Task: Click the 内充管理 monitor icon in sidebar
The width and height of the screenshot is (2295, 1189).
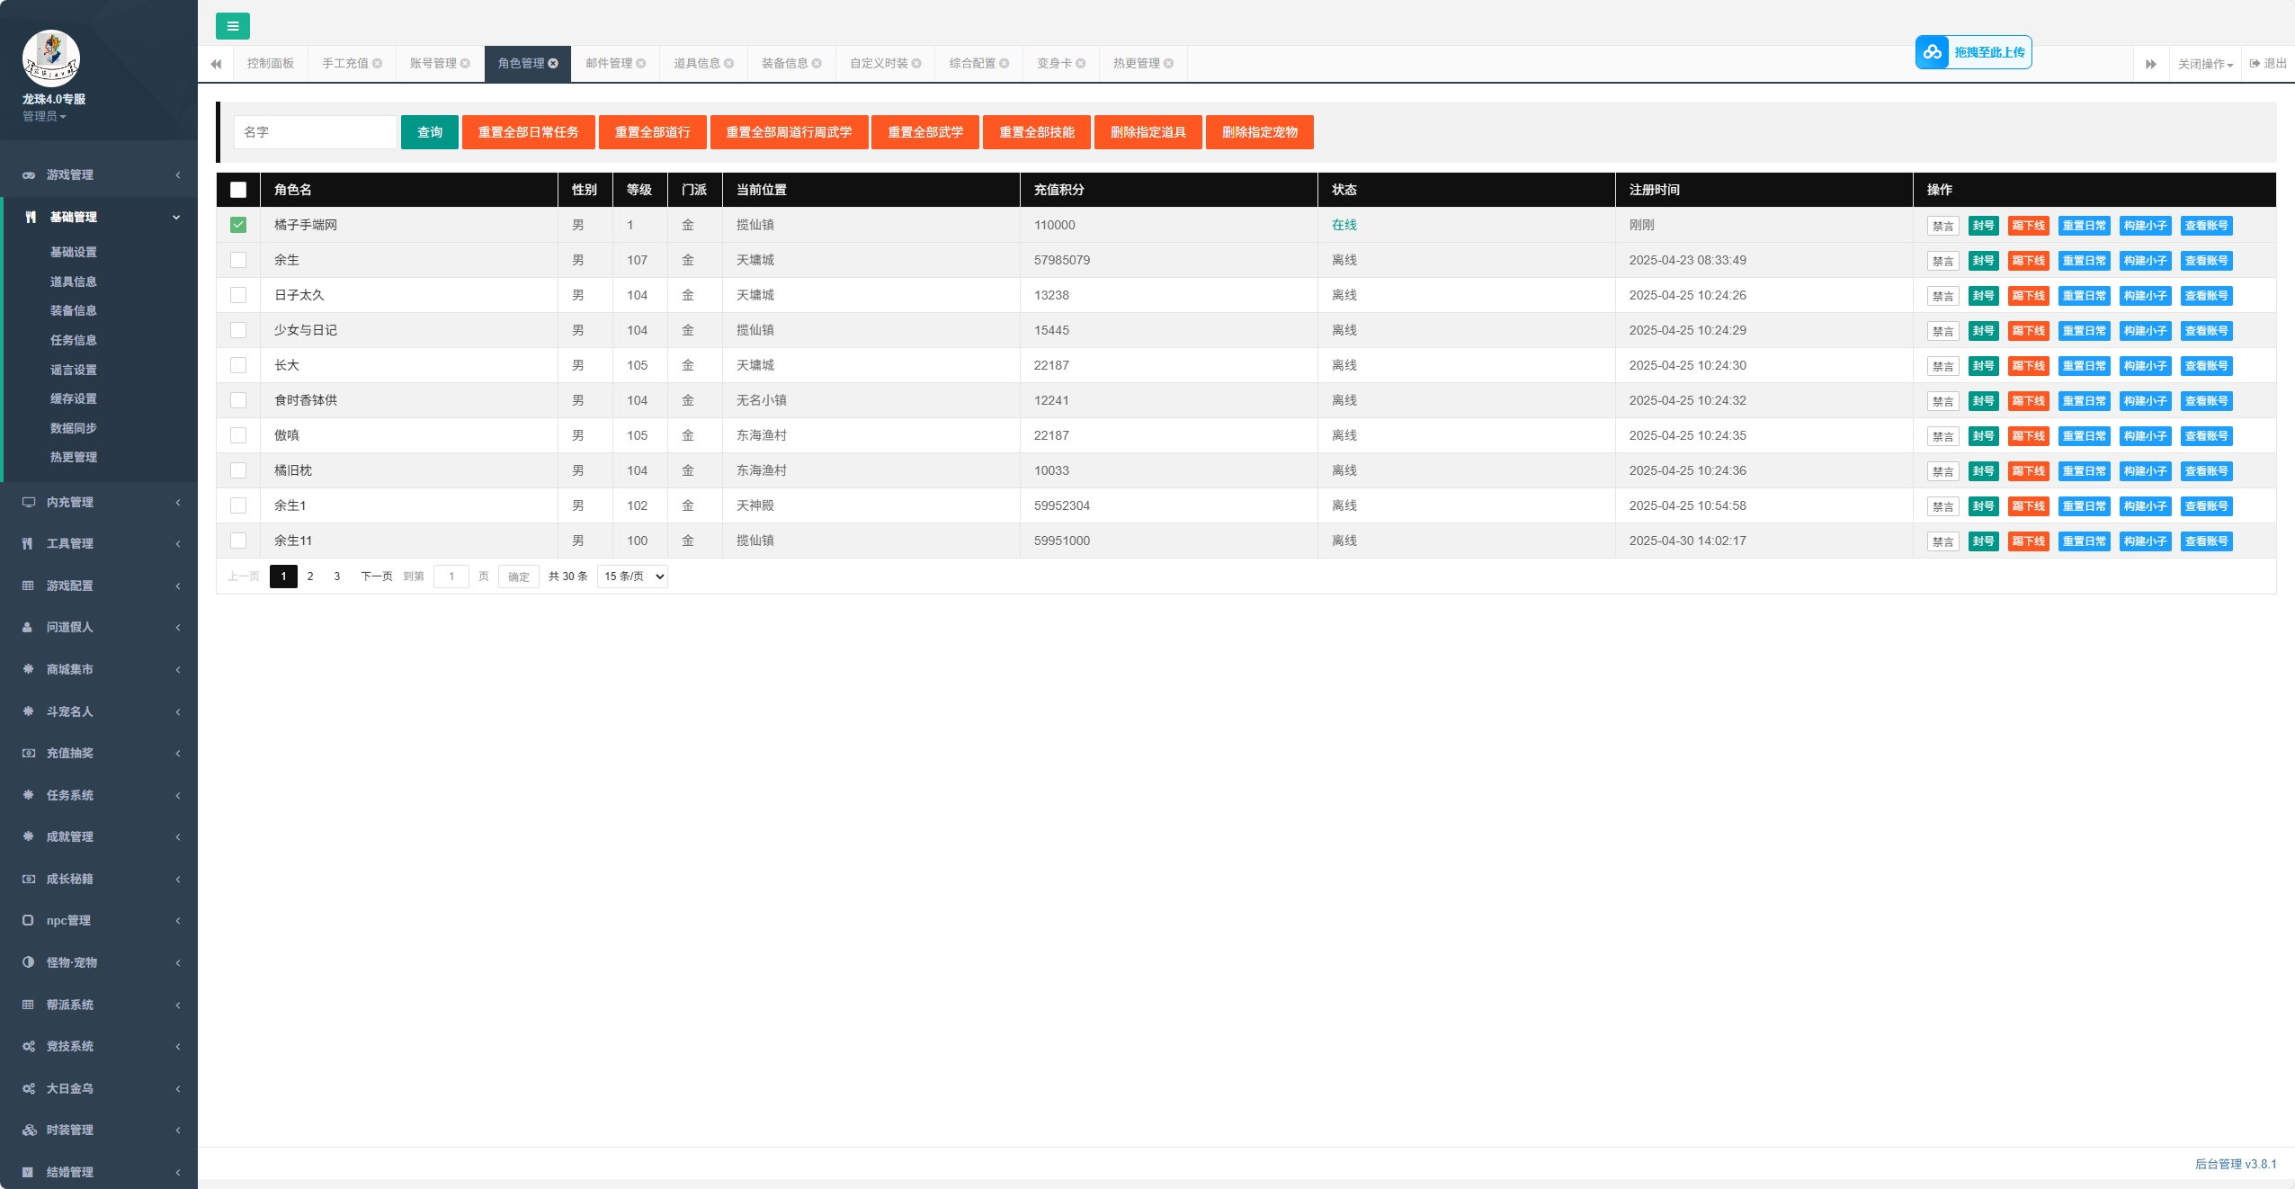Action: coord(29,502)
